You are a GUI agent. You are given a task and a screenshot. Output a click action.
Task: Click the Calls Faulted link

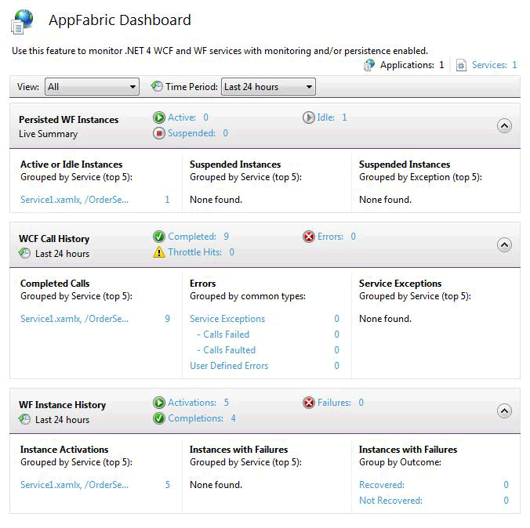pos(229,350)
